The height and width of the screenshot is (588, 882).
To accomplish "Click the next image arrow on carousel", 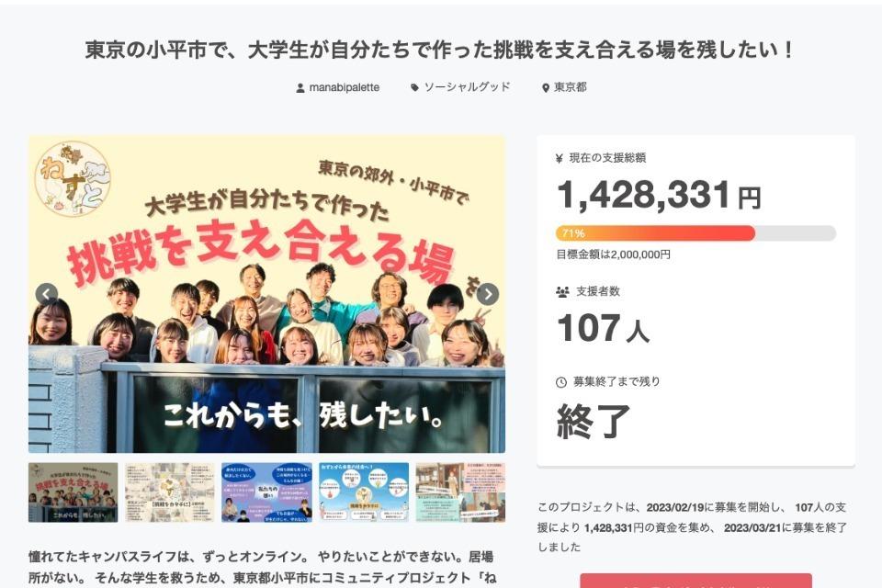I will [488, 294].
